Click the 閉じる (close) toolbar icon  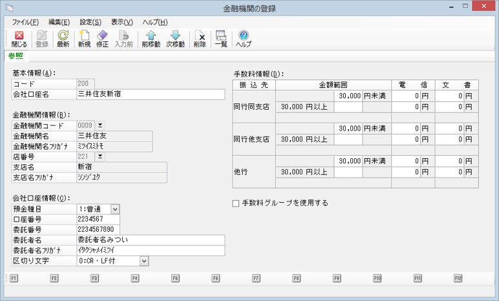(x=19, y=39)
